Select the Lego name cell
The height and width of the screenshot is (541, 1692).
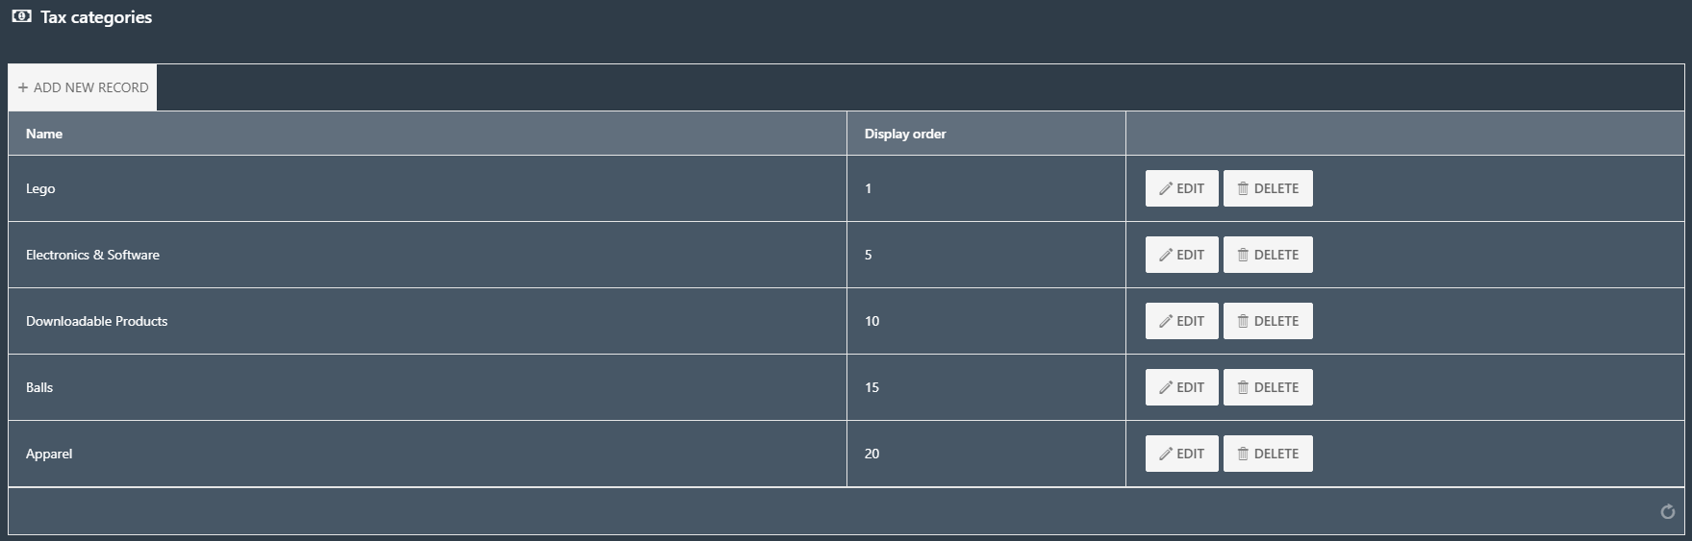pyautogui.click(x=427, y=188)
